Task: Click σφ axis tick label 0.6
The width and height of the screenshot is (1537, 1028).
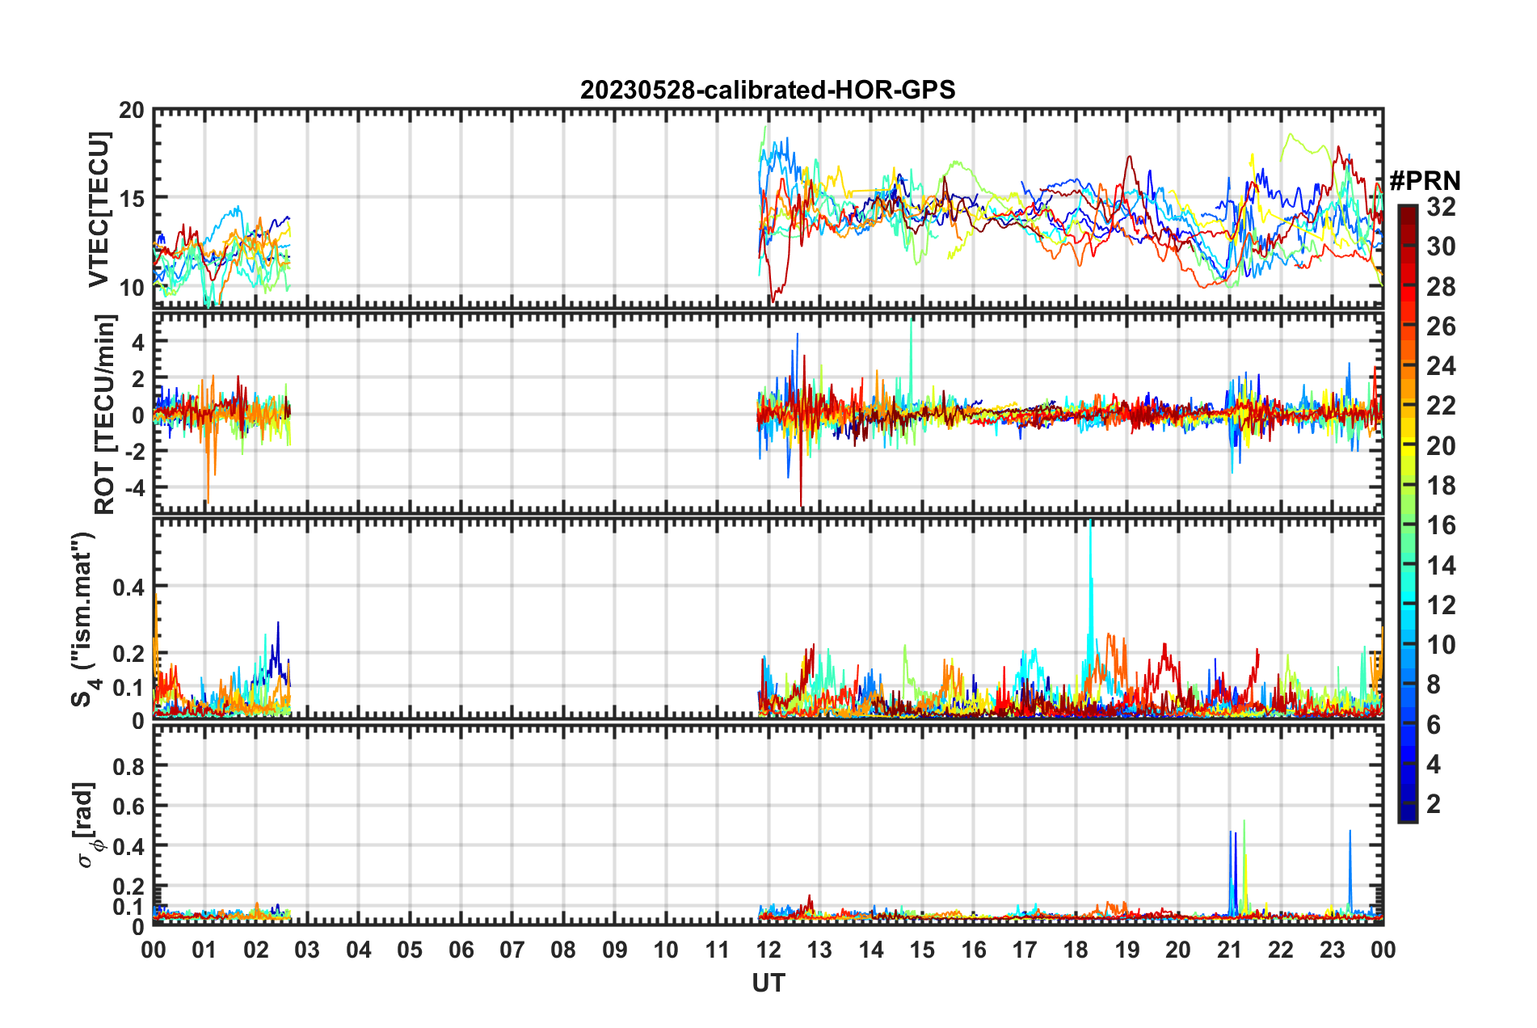Action: pyautogui.click(x=129, y=807)
